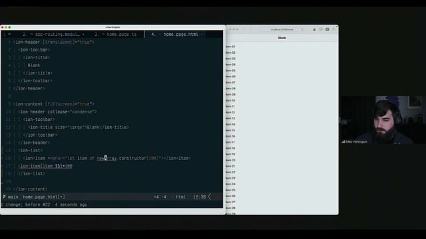Click 'Item 25' in the browser list
Image resolution: width=426 pixels, height=239 pixels.
(230, 190)
